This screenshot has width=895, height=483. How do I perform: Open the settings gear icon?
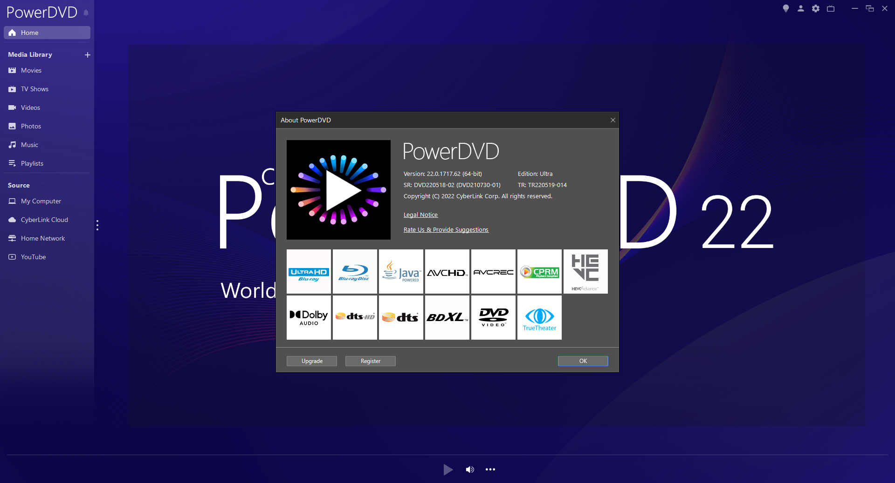(816, 8)
